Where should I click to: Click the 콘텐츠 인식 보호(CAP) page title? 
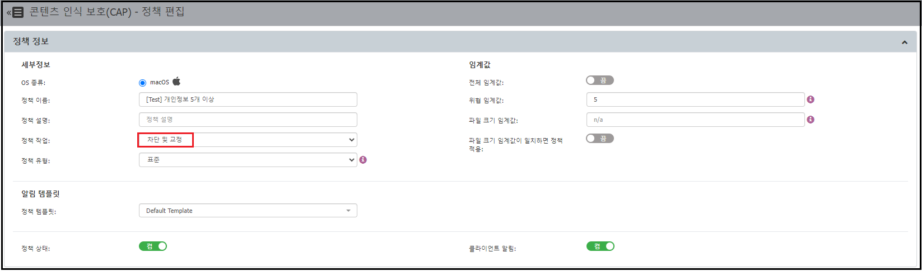coord(106,12)
